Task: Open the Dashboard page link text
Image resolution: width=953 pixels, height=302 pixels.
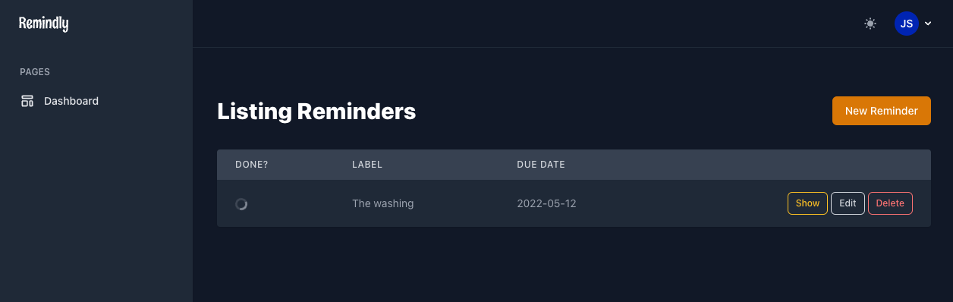Action: [71, 101]
